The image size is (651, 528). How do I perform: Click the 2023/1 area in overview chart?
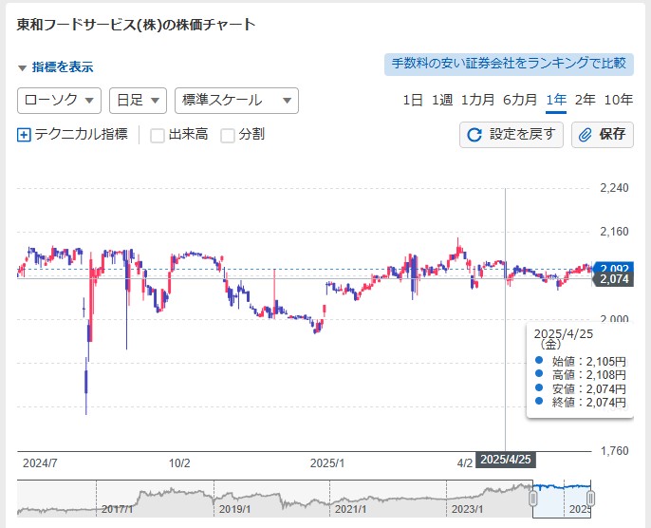point(468,509)
